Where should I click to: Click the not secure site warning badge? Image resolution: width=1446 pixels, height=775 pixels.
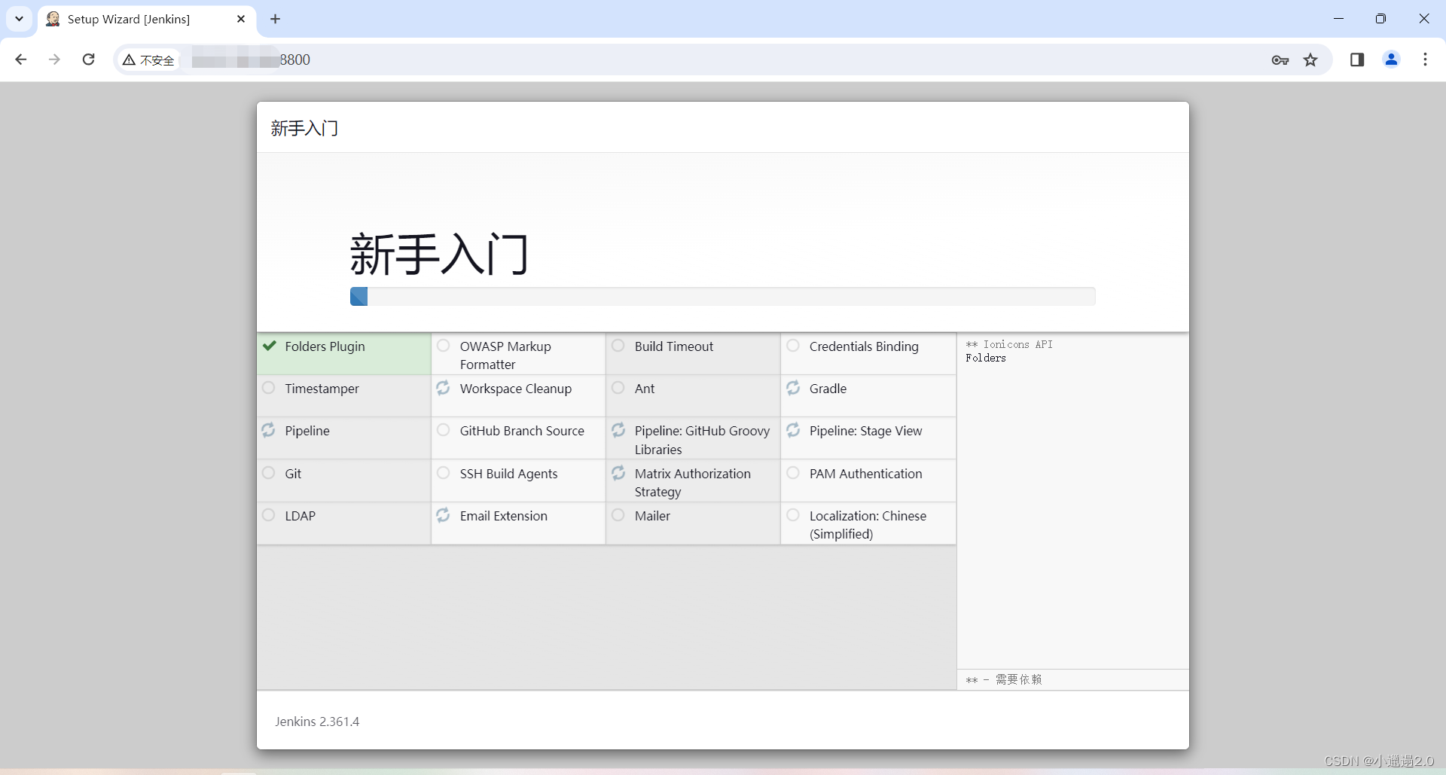tap(149, 60)
